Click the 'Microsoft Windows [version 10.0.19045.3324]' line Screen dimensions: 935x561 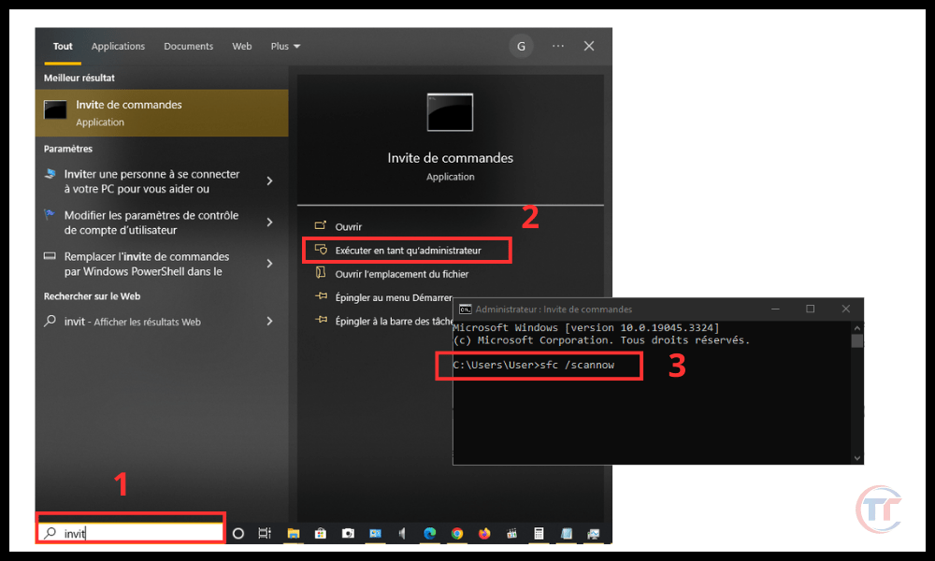pos(586,327)
